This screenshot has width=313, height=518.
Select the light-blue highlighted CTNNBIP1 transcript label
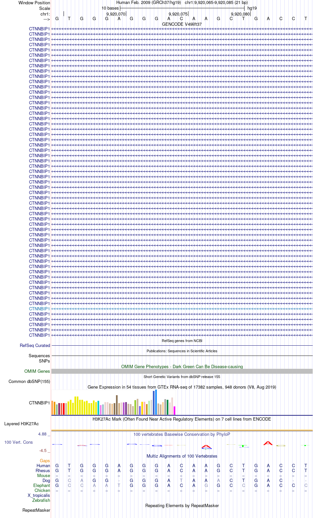click(x=40, y=309)
